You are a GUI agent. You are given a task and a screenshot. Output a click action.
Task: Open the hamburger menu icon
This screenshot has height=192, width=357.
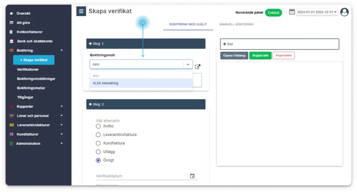point(81,11)
